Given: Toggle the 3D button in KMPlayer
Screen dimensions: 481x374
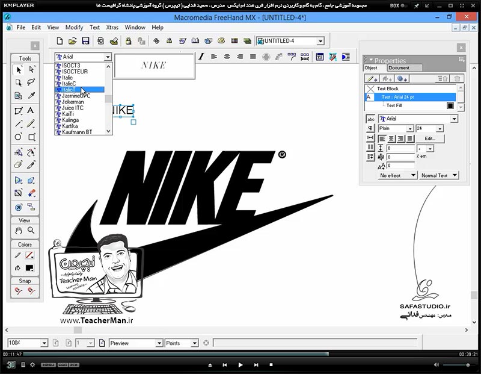Looking at the screenshot, I should (11, 365).
